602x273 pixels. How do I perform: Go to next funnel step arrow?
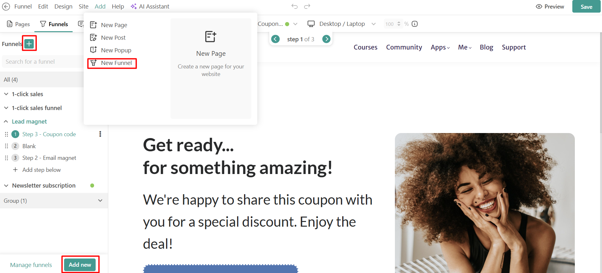point(326,39)
